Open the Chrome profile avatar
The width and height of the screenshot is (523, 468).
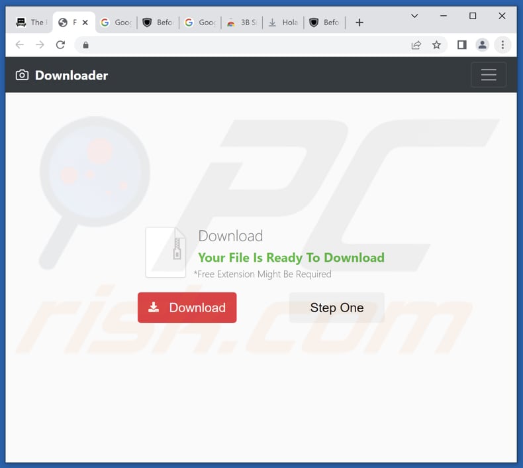[x=483, y=45]
